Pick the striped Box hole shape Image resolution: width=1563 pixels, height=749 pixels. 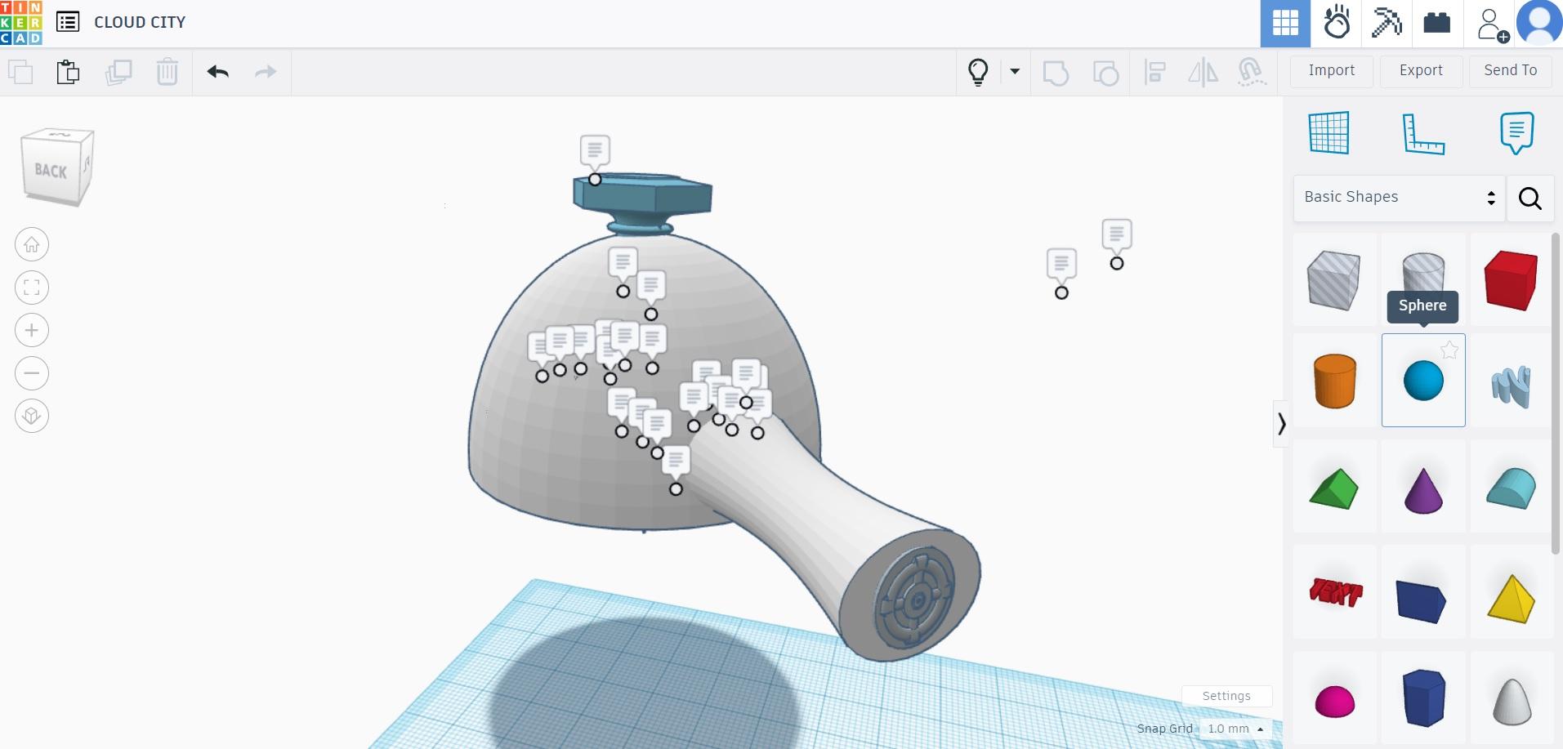coord(1334,280)
